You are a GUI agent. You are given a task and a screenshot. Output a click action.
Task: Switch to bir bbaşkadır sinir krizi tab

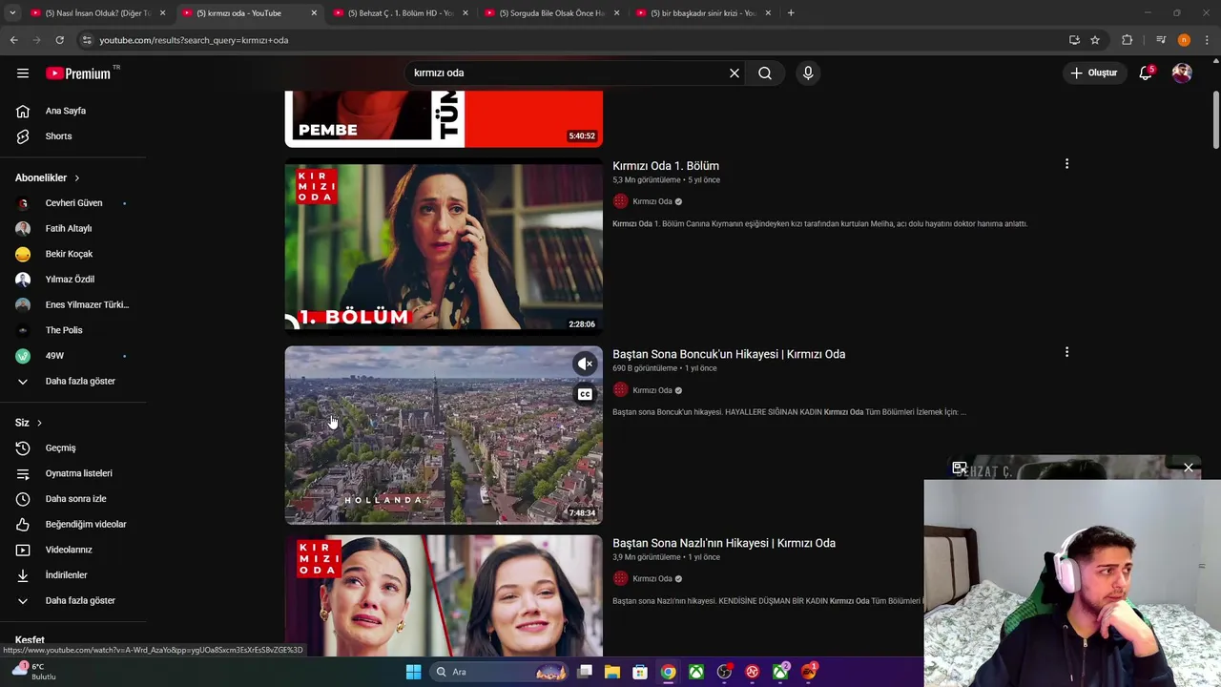(703, 13)
